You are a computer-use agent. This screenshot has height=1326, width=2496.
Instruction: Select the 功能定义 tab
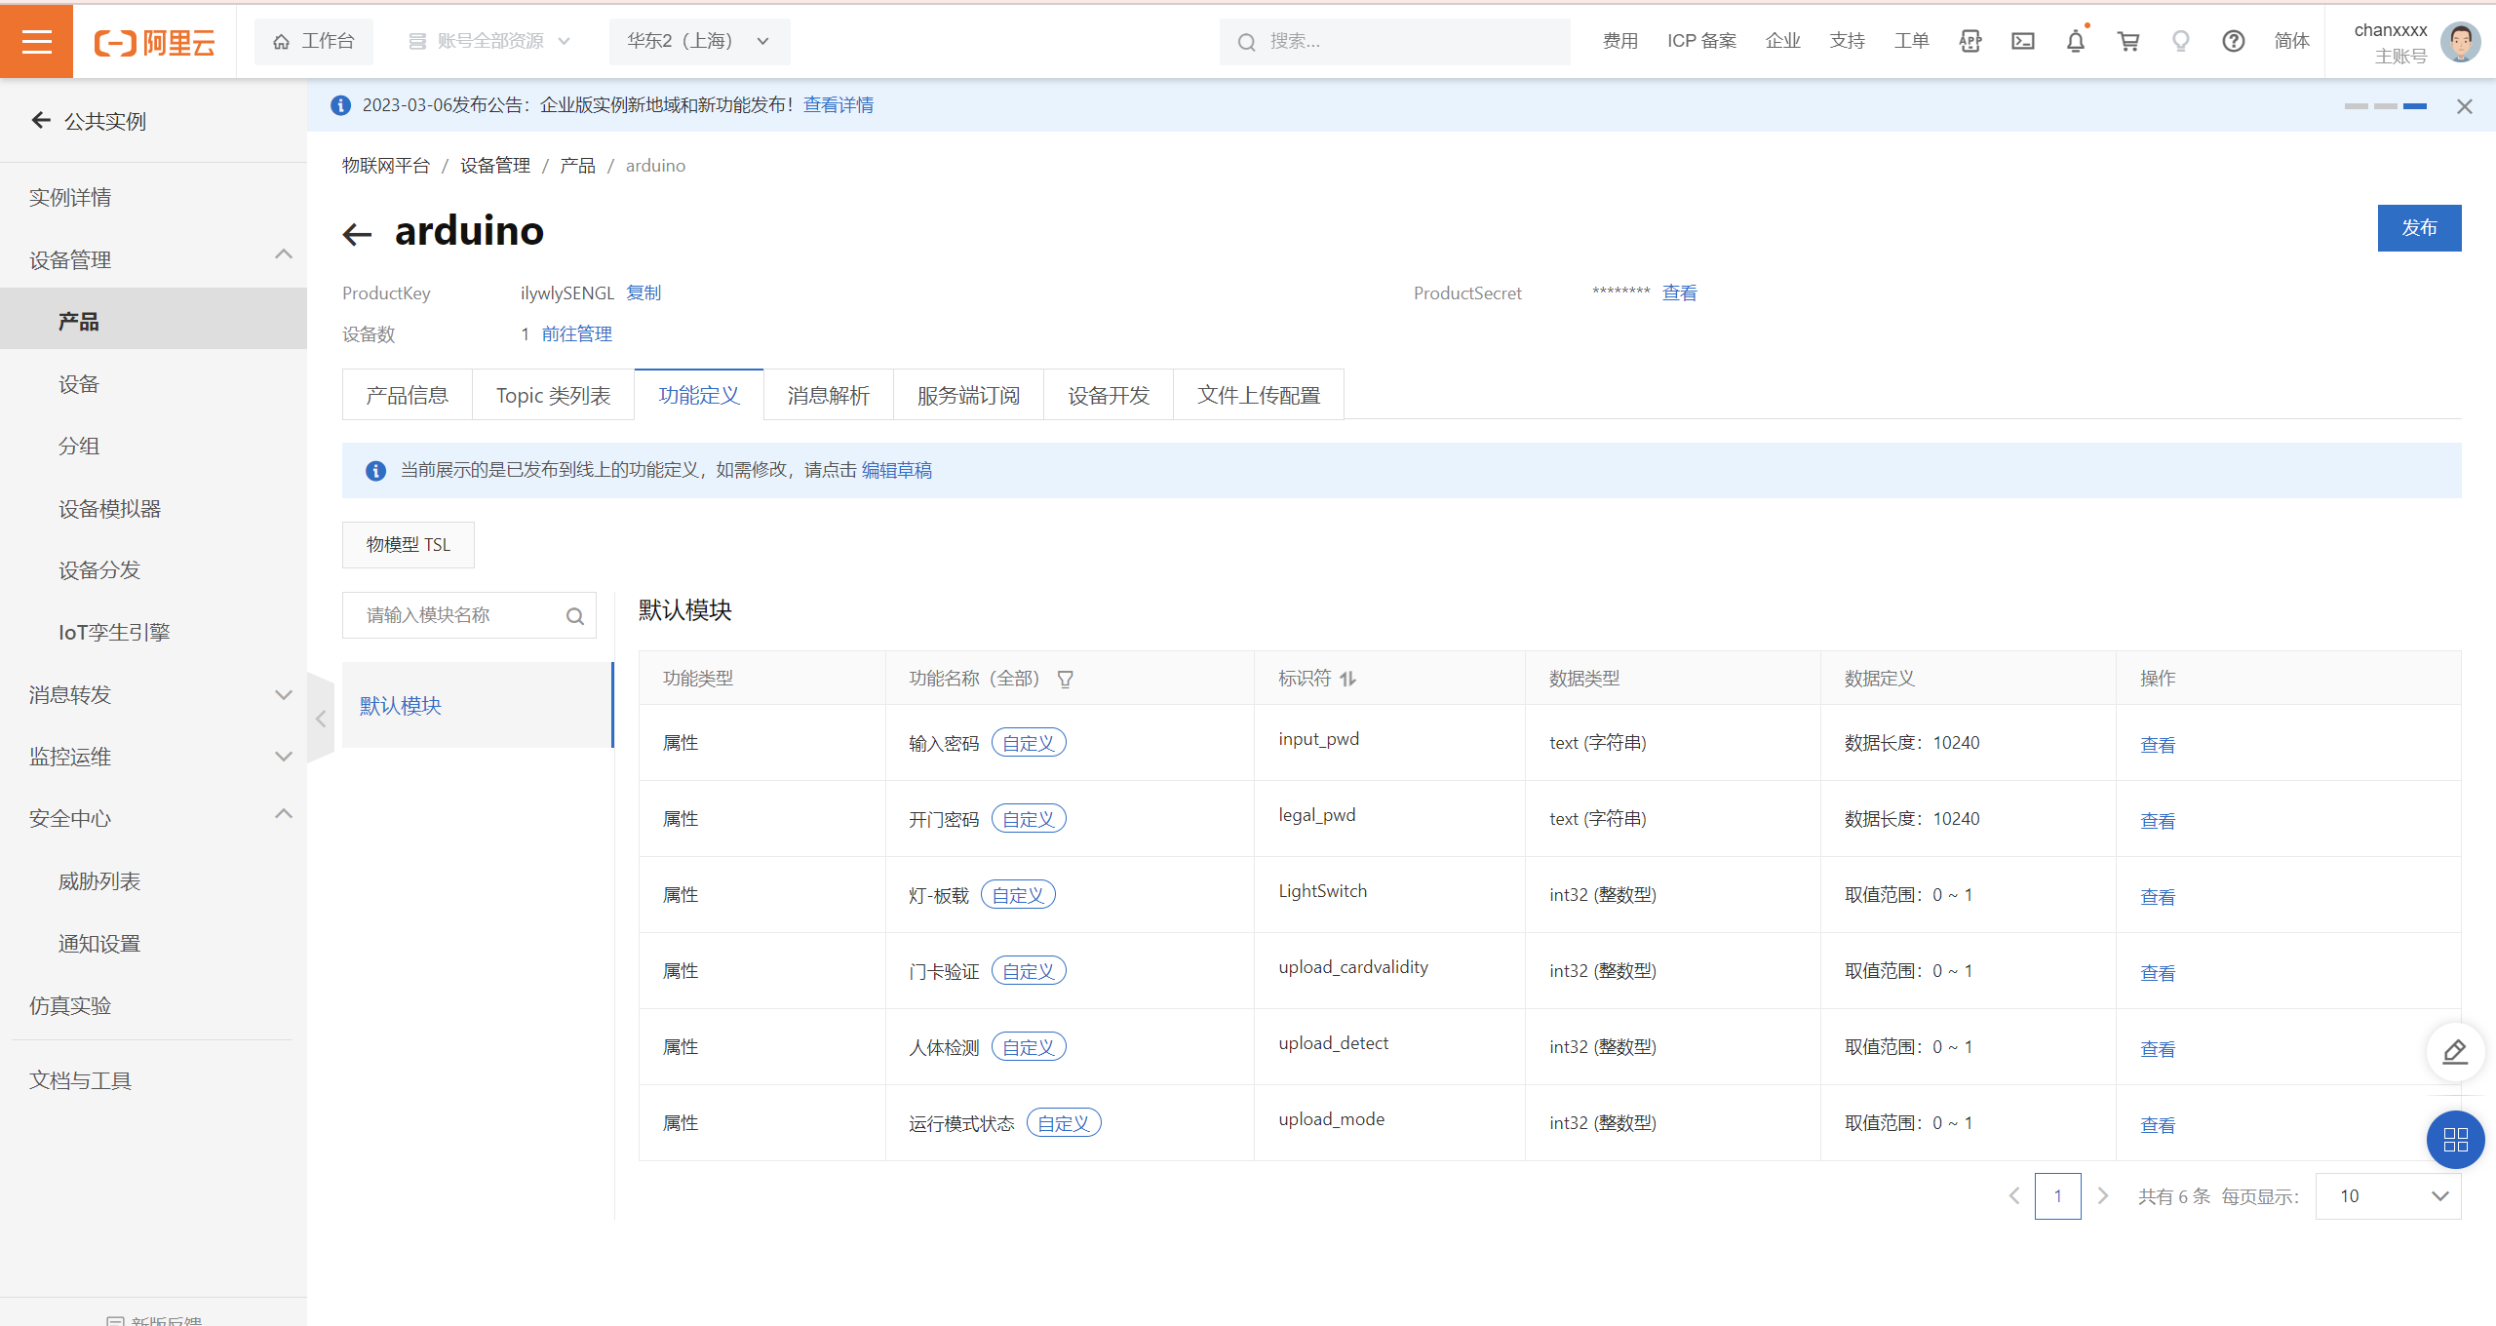pyautogui.click(x=696, y=395)
